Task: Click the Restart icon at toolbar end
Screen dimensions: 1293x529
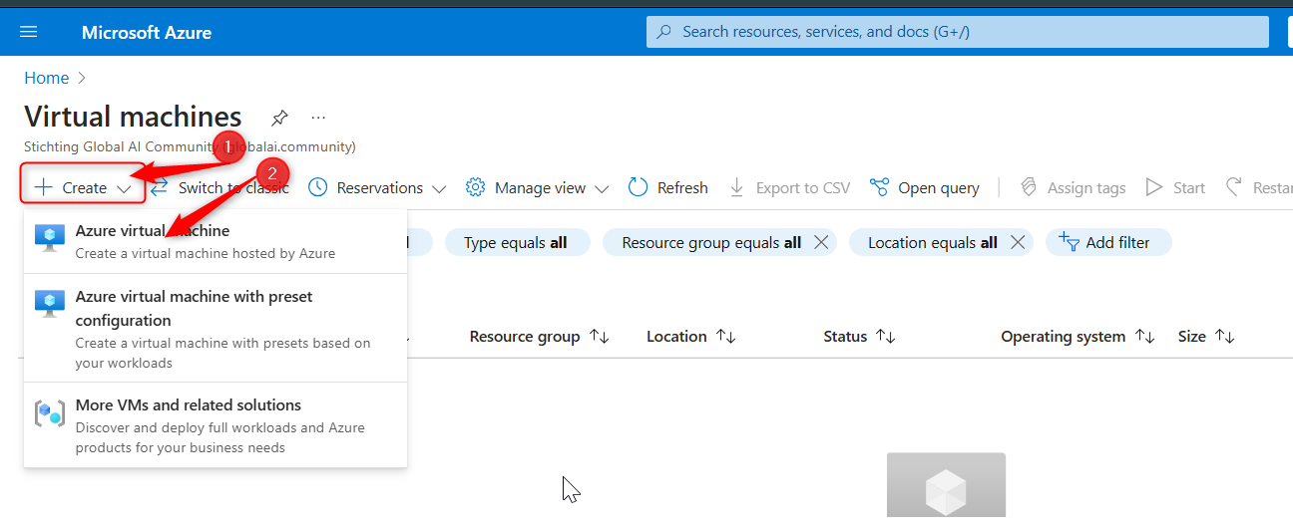Action: [1234, 187]
